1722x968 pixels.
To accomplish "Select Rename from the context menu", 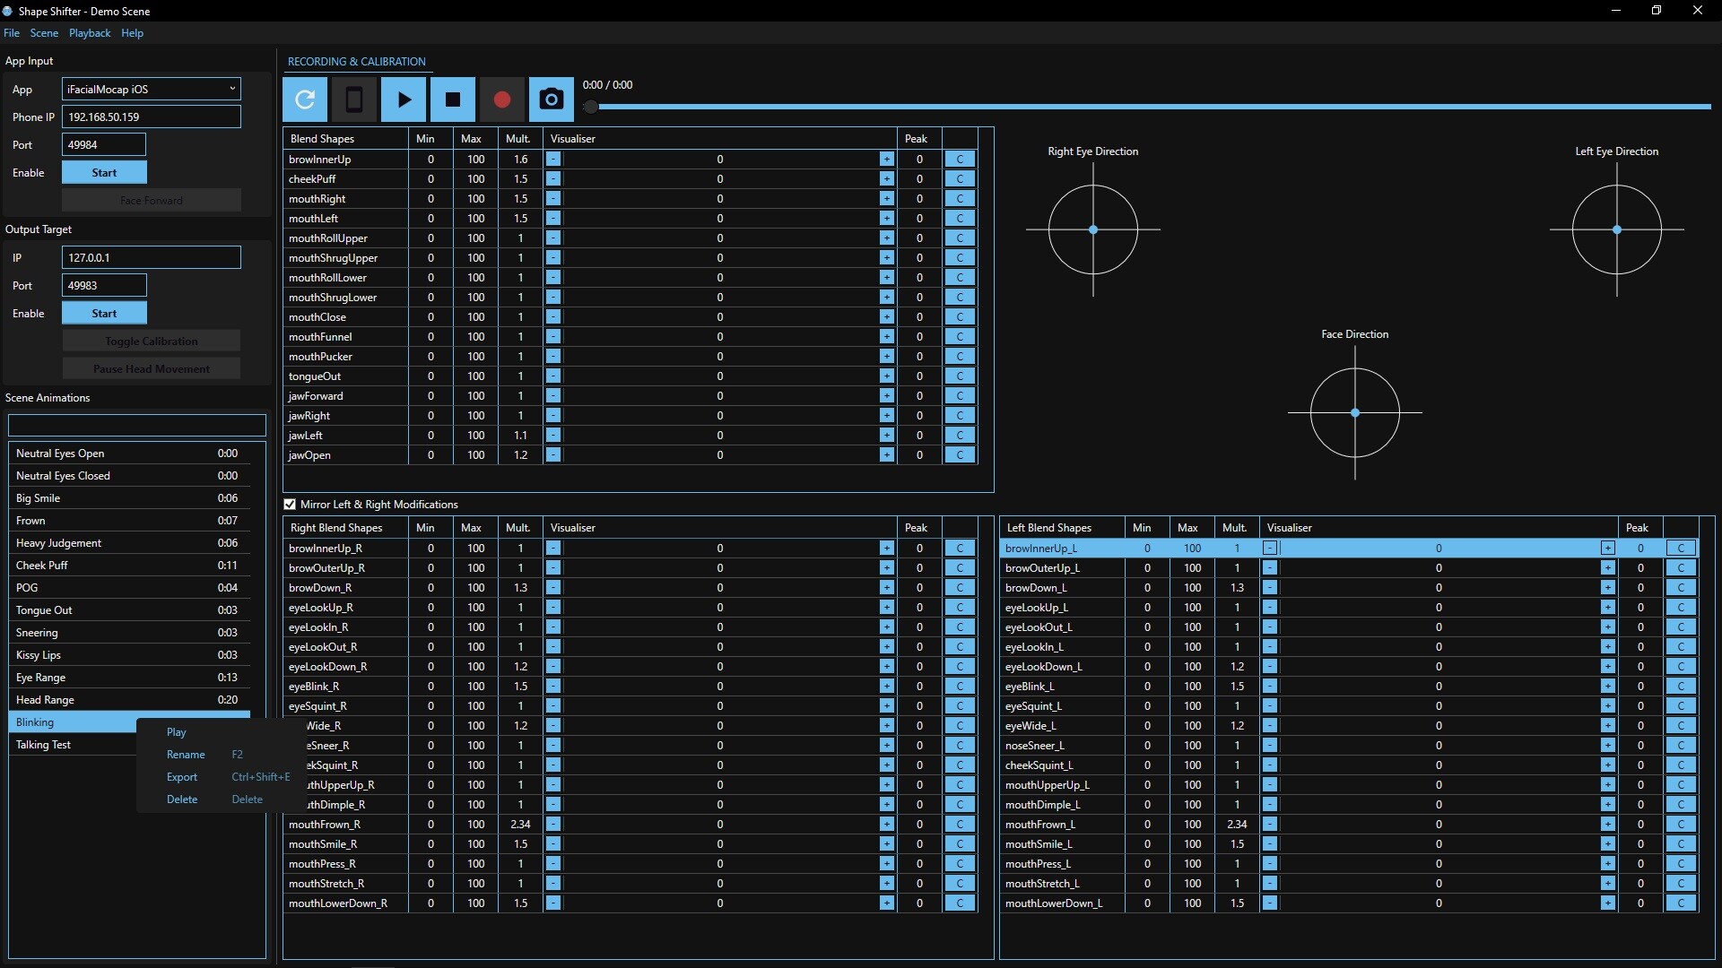I will (186, 754).
